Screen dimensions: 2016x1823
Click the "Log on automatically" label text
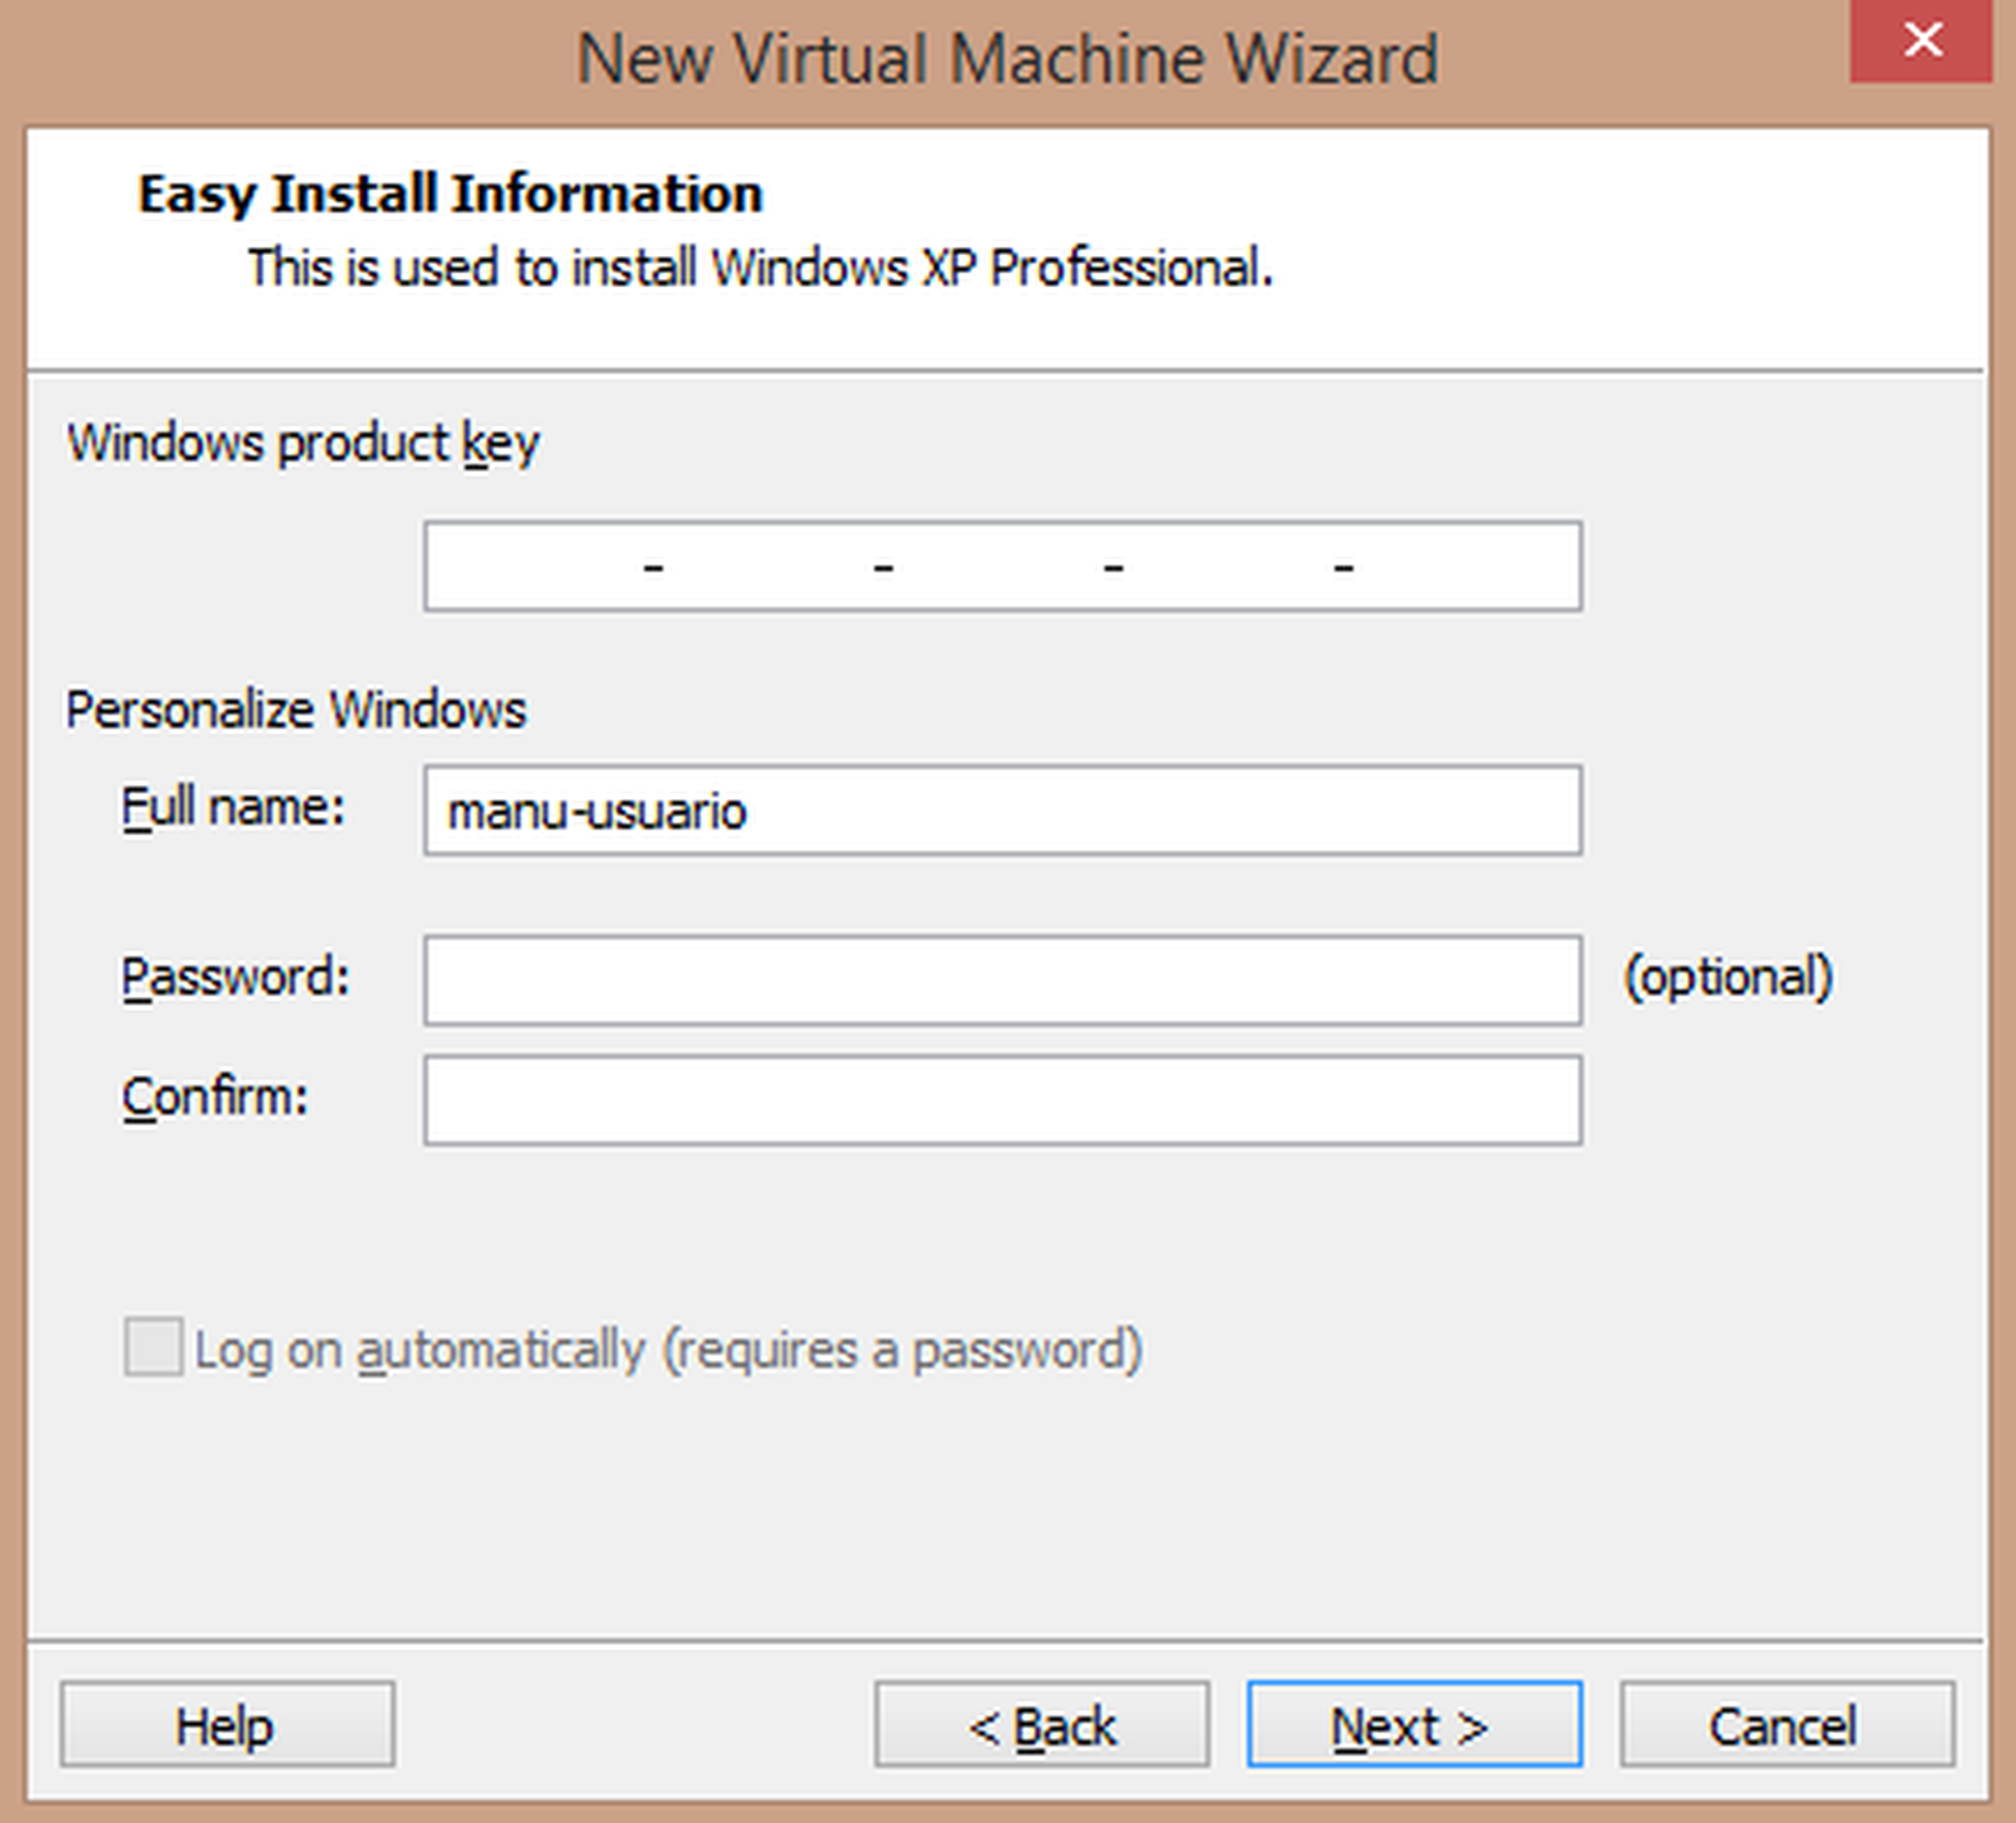coord(668,1350)
